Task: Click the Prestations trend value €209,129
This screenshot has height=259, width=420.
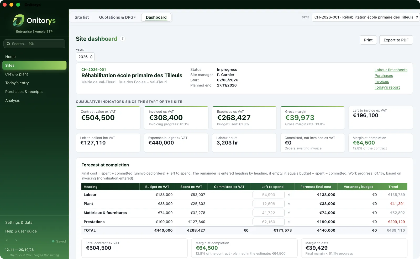Action: (396, 222)
